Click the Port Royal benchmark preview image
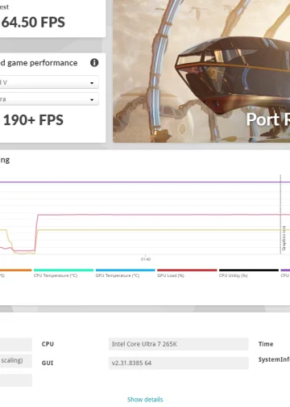290x407 pixels. coord(201,71)
